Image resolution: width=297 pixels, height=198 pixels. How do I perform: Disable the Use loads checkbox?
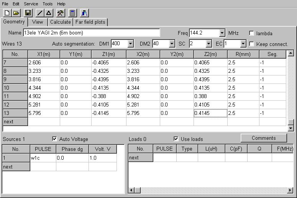176,139
